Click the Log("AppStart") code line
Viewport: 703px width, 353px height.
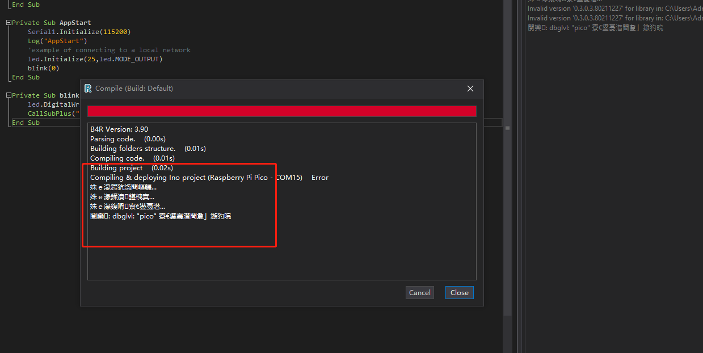57,41
